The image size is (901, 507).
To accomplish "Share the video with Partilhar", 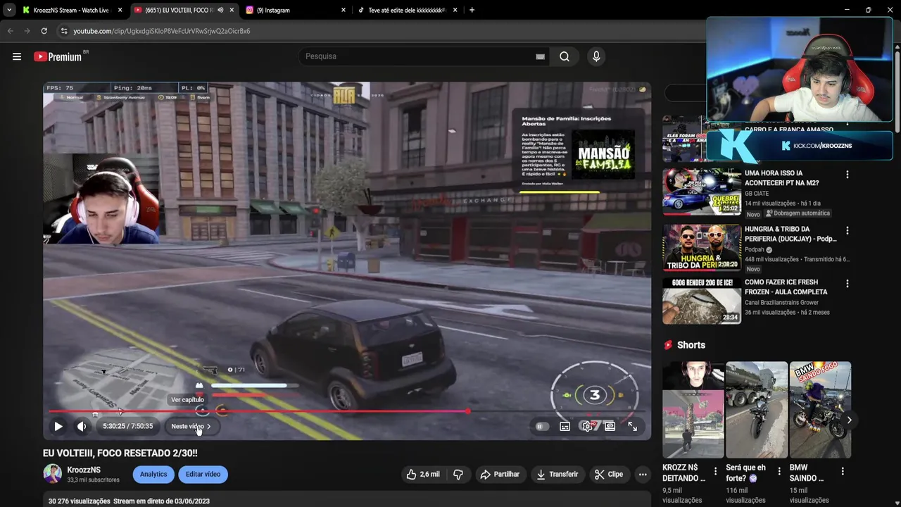I will [500, 475].
